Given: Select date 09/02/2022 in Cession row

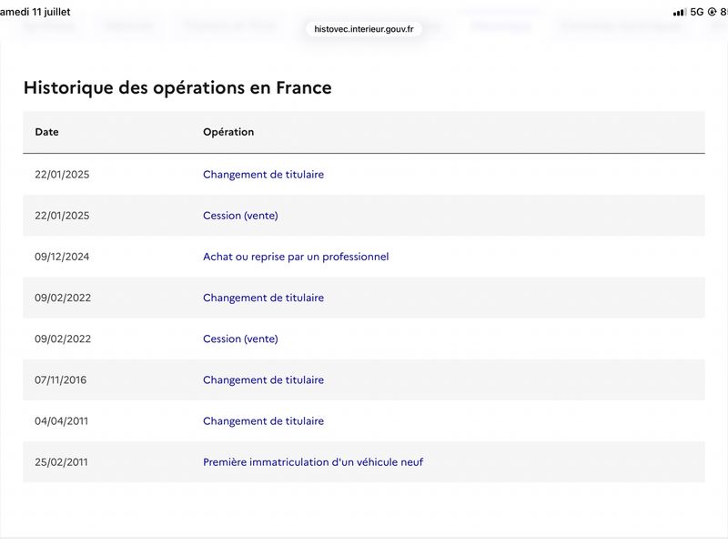Looking at the screenshot, I should 63,339.
